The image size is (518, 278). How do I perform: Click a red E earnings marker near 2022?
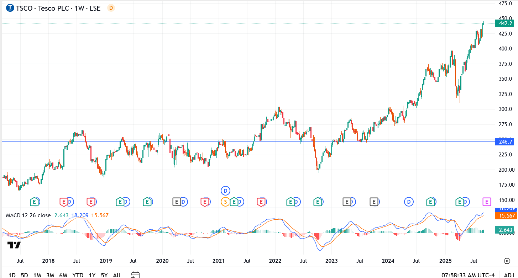pos(262,202)
